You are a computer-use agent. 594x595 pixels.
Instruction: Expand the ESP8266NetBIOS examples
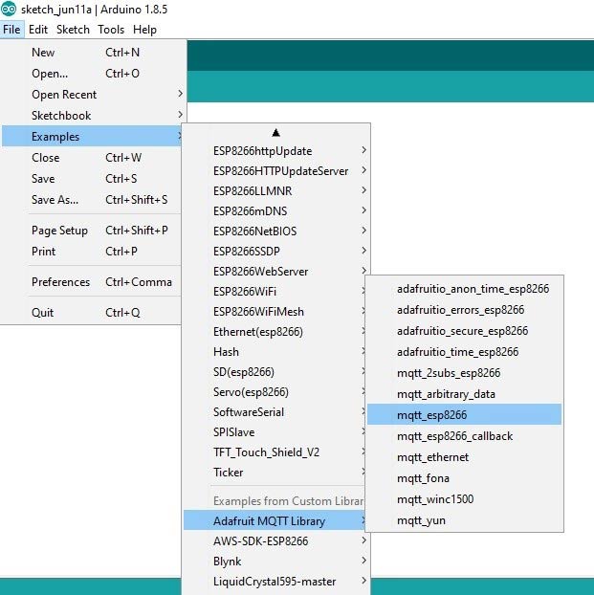275,231
